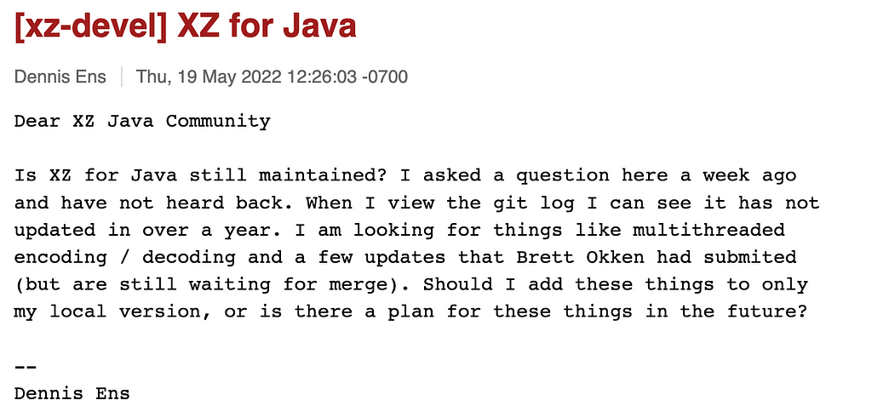The width and height of the screenshot is (872, 406).
Task: Click the "[xz-devel] XZ for Java" title
Action: 185,26
